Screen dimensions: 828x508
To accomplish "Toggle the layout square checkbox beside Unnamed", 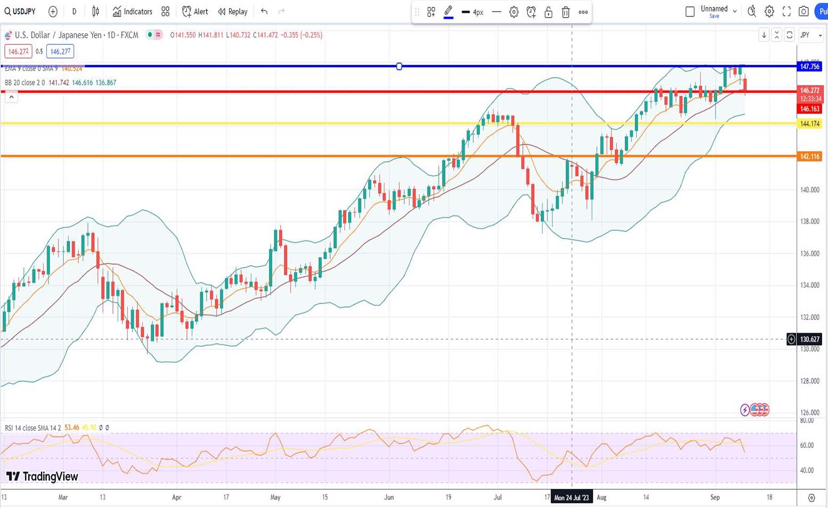I will point(690,11).
